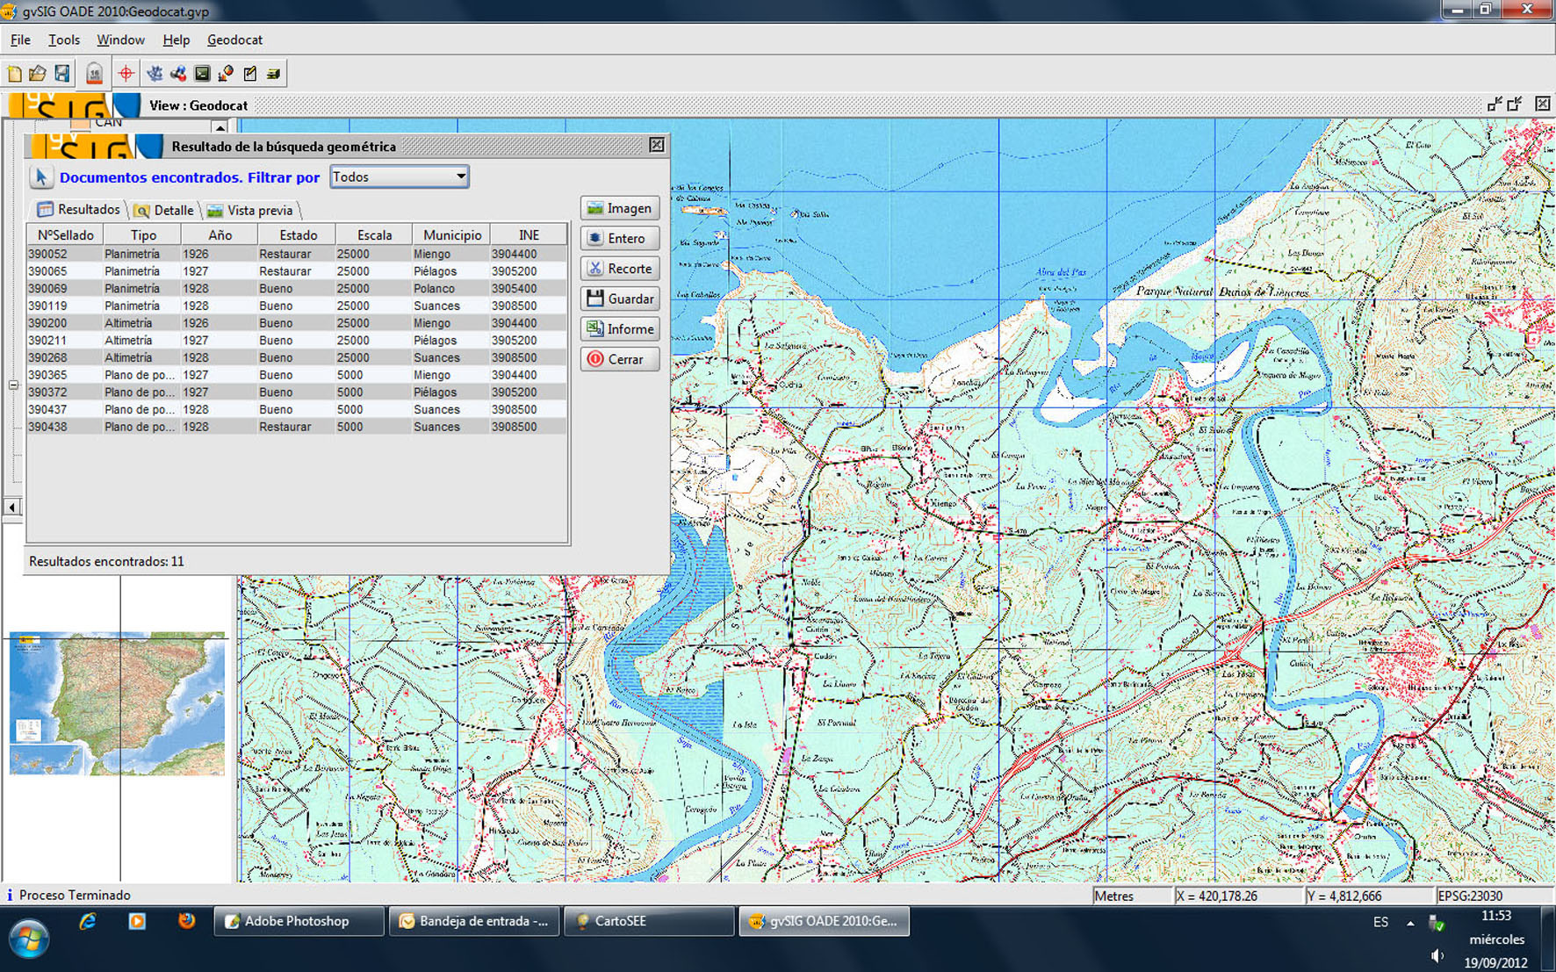Click the Cerrar button
The height and width of the screenshot is (972, 1556).
(620, 359)
